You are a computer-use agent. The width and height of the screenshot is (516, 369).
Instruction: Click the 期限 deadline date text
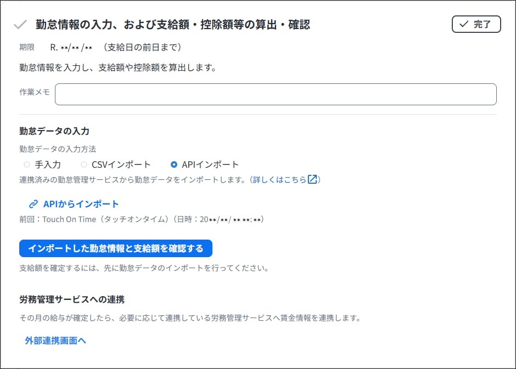click(70, 48)
